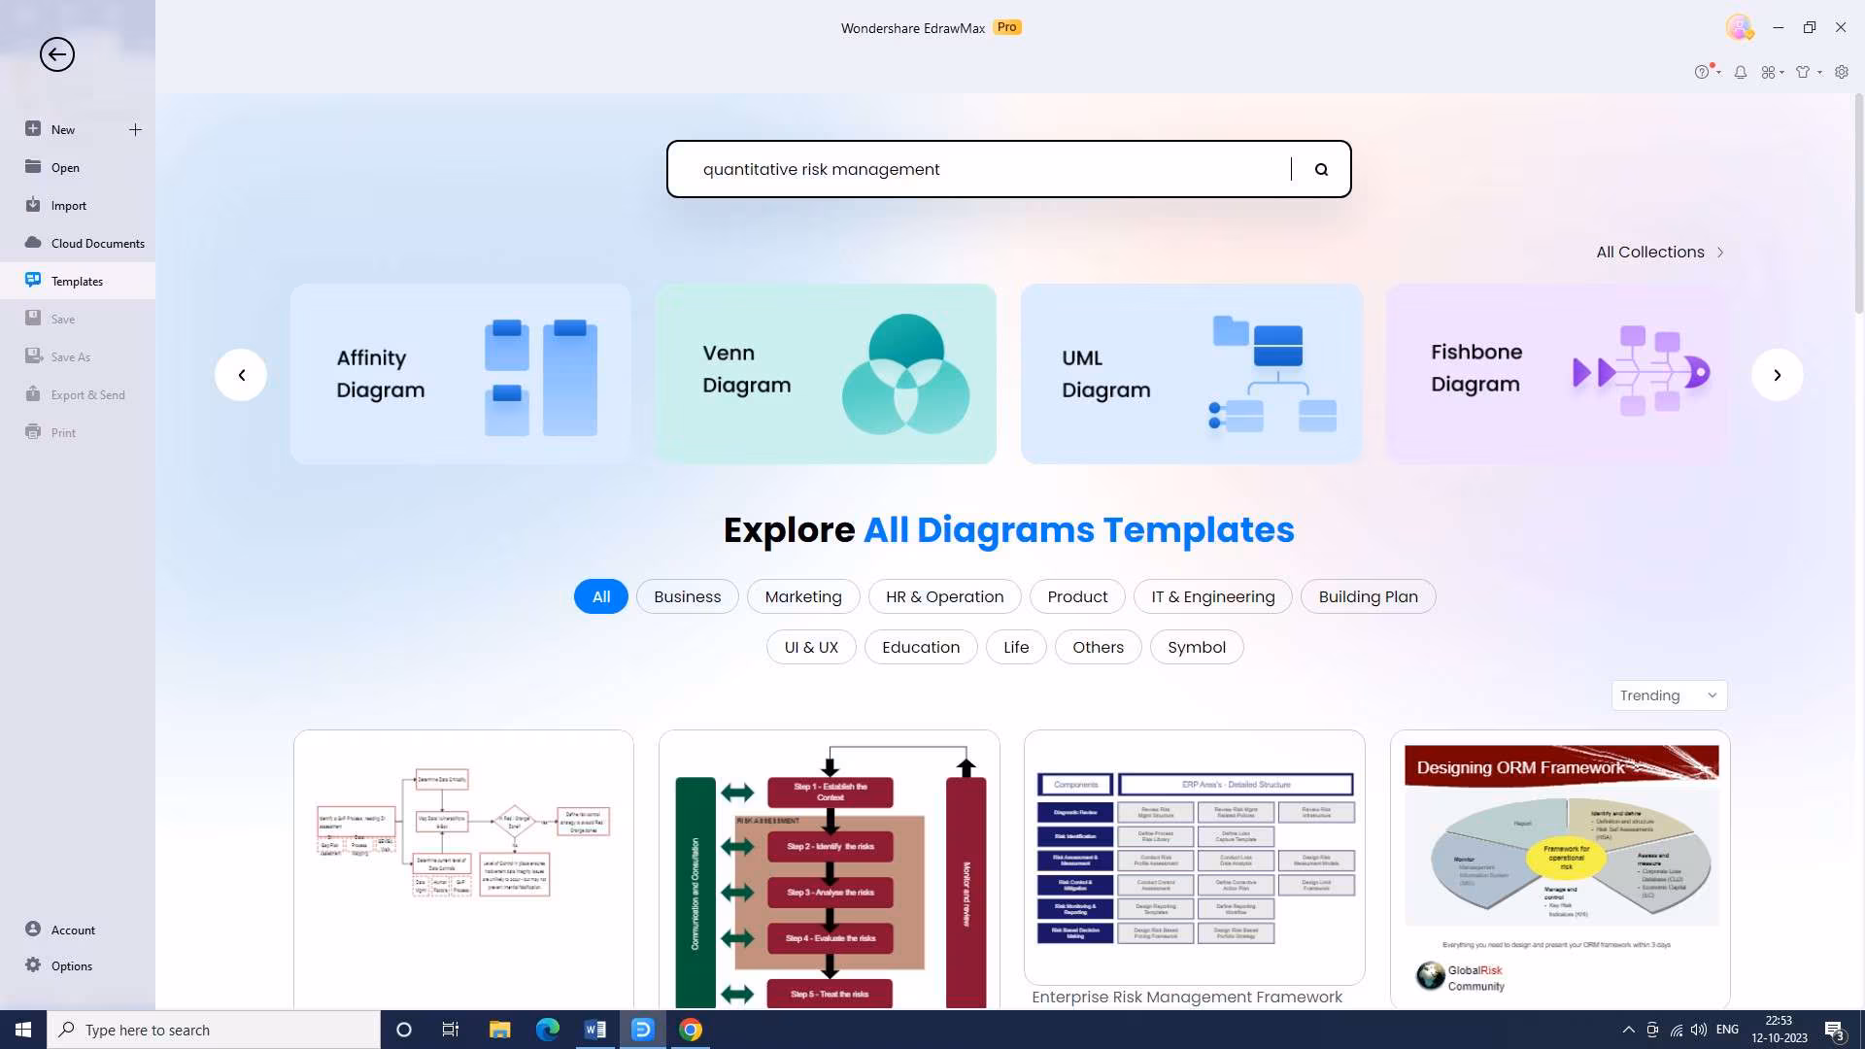1865x1049 pixels.
Task: Open the Trending sort dropdown
Action: point(1669,695)
